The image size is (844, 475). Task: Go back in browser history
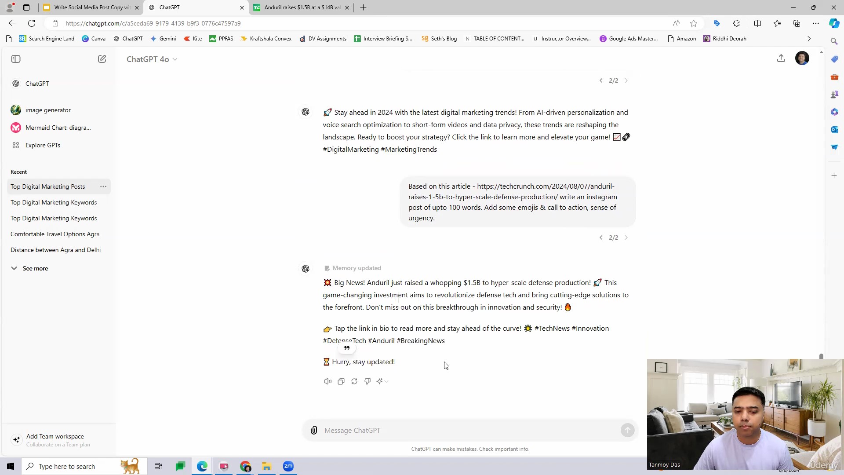pyautogui.click(x=12, y=23)
